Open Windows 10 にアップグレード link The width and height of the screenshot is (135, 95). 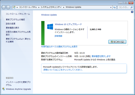(68, 24)
